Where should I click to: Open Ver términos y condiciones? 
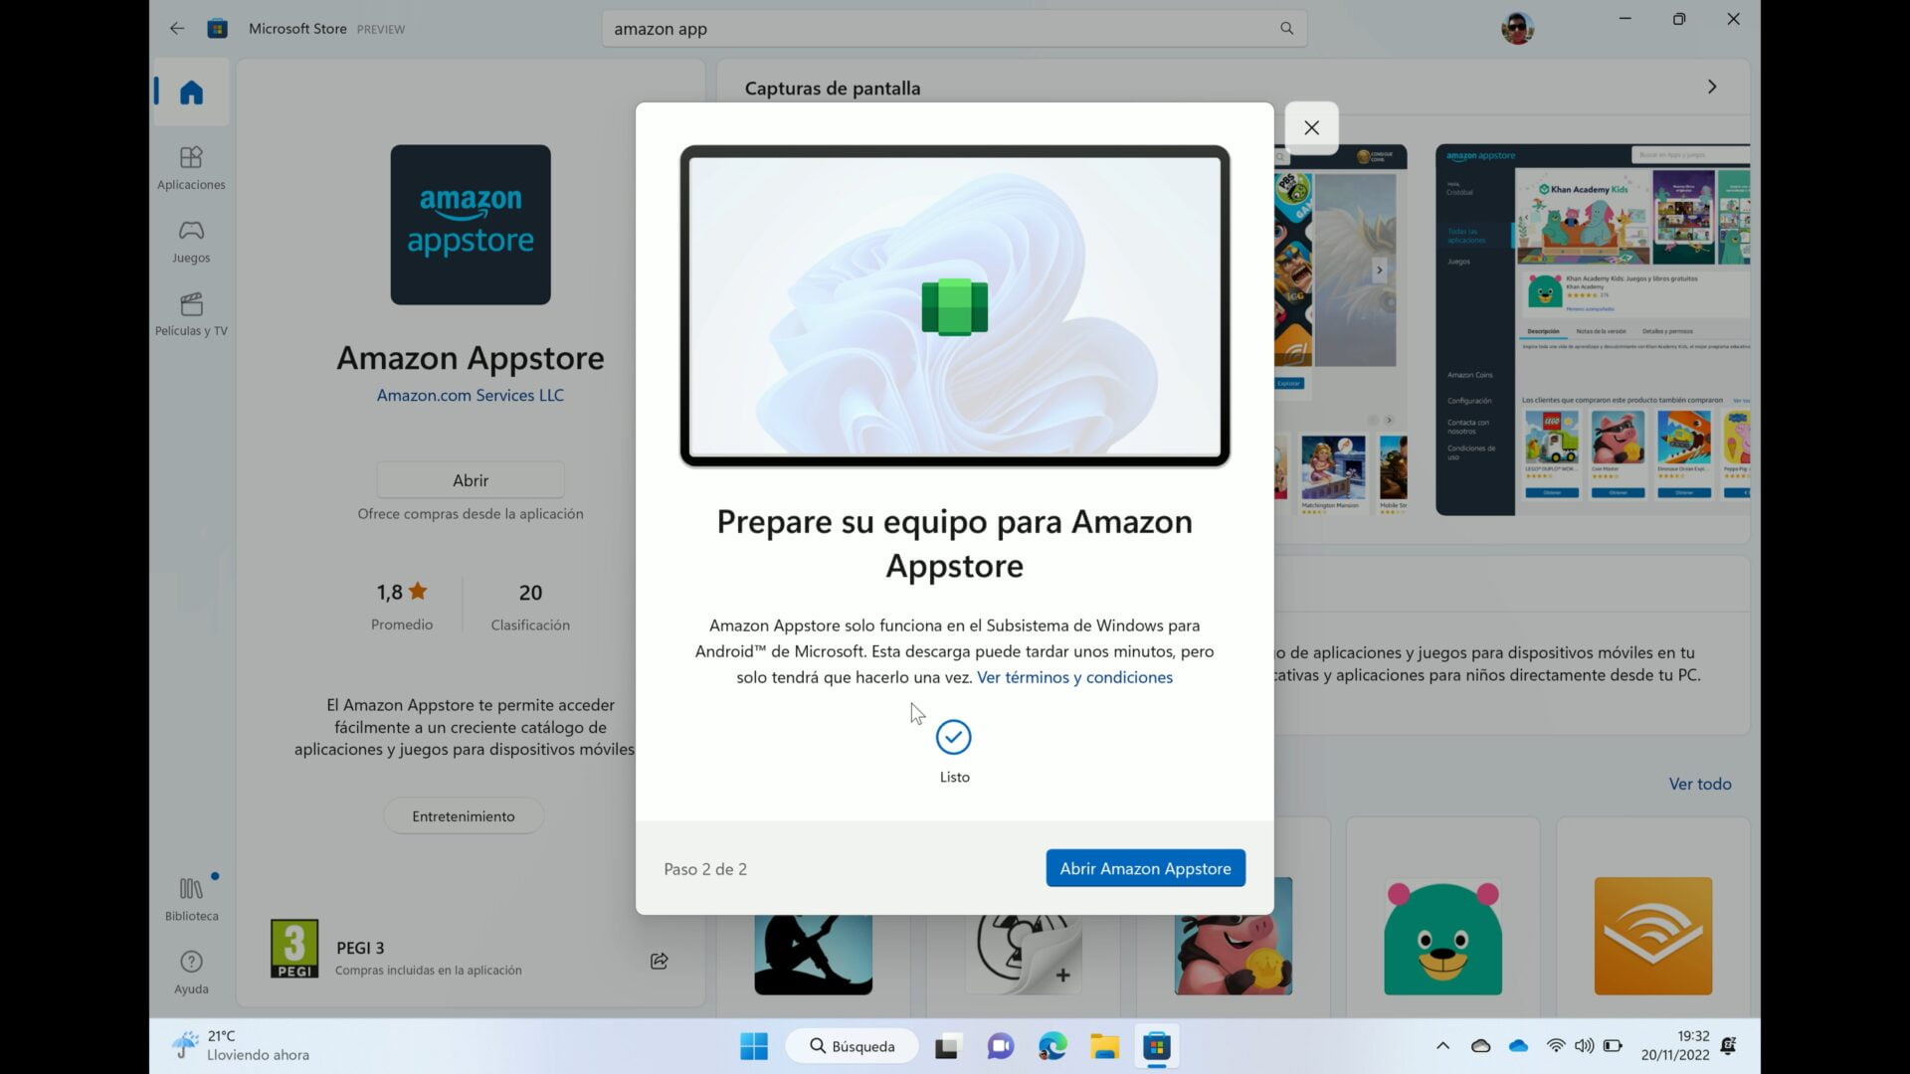(1073, 677)
